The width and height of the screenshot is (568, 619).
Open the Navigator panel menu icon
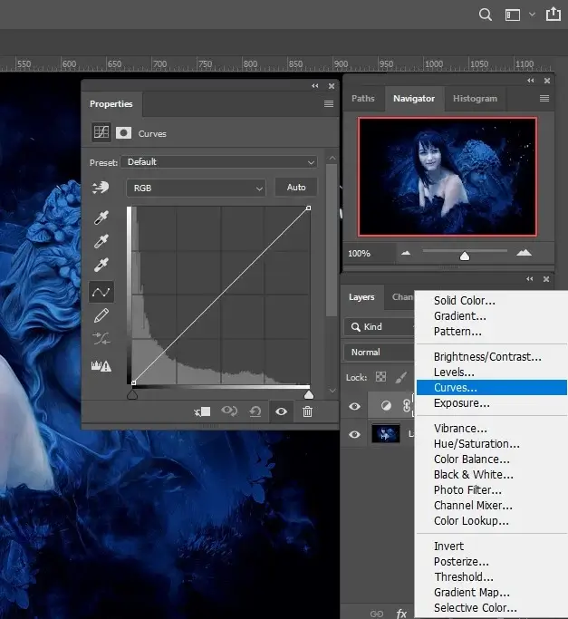pyautogui.click(x=544, y=98)
